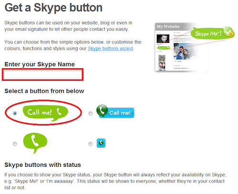Click the green phone circle on blue button
The width and height of the screenshot is (238, 194).
(102, 110)
